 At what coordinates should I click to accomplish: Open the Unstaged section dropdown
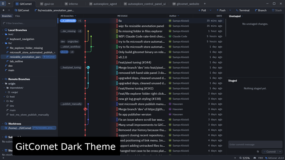tap(242, 16)
